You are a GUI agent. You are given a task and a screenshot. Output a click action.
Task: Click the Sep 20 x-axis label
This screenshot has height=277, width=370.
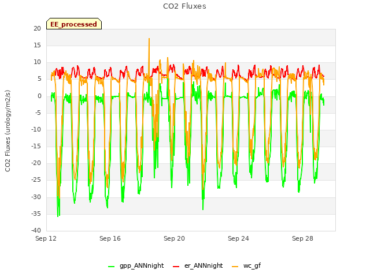174,238
